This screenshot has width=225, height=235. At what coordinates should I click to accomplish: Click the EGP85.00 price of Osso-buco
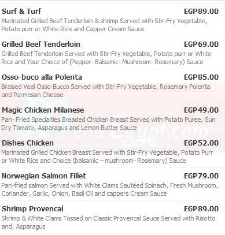pos(201,77)
